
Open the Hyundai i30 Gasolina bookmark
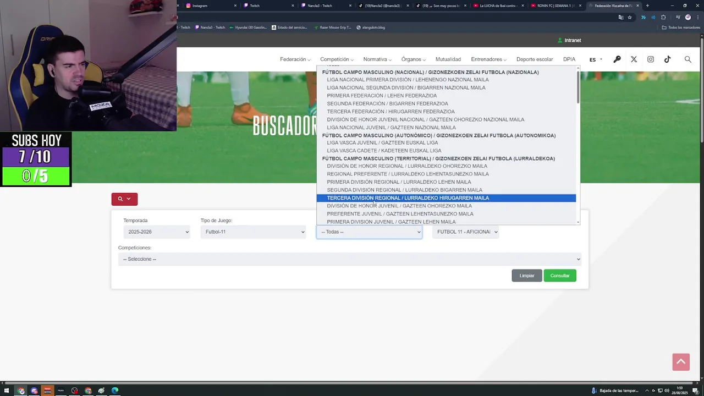pyautogui.click(x=248, y=27)
